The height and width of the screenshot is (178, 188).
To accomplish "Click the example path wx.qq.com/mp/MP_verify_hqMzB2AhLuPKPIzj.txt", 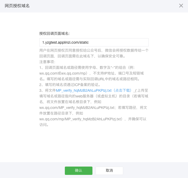I will [81, 119].
